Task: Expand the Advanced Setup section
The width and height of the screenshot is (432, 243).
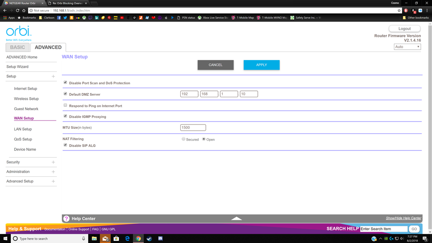Action: tap(53, 181)
